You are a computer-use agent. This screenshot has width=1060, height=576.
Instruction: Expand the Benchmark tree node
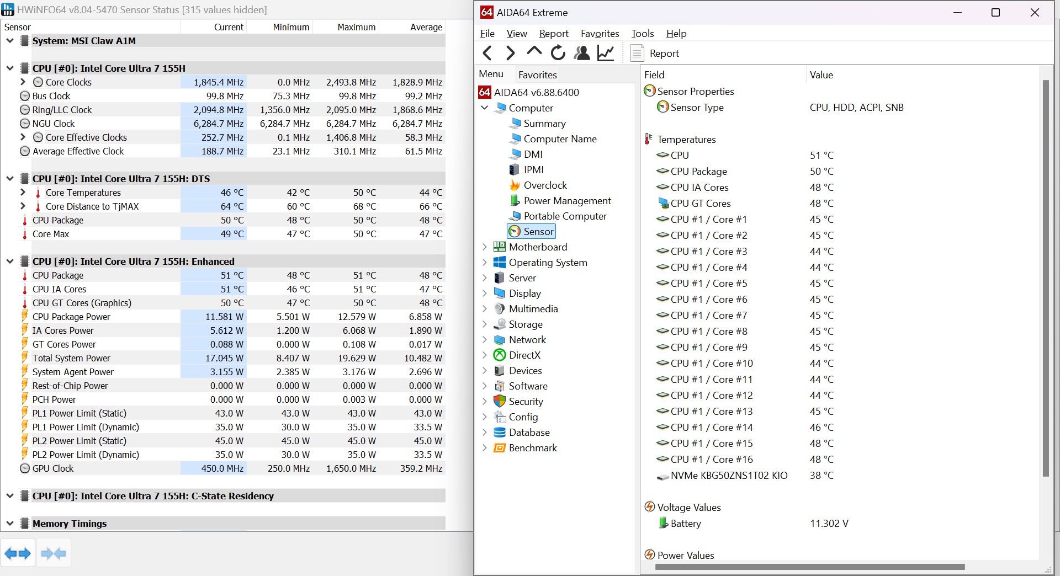point(484,448)
